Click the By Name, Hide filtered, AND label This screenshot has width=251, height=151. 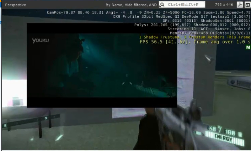131,5
